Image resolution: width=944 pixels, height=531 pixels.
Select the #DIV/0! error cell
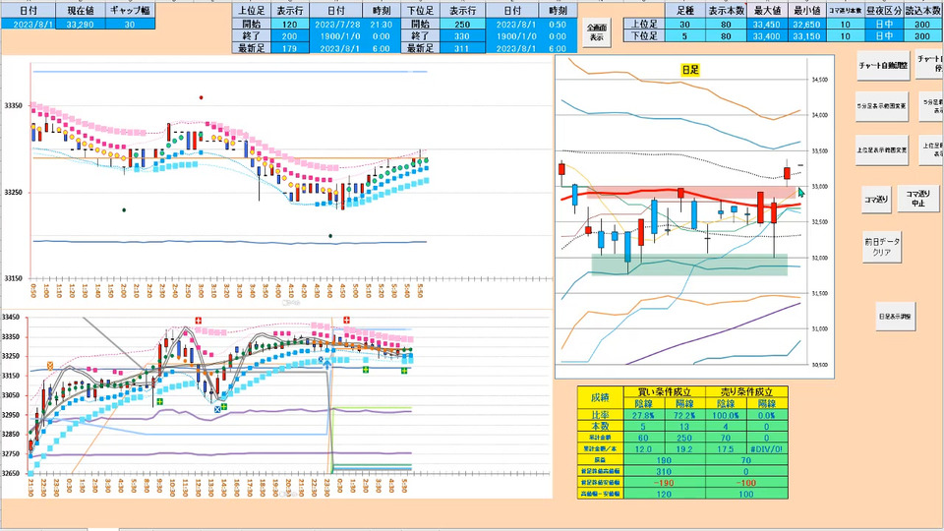point(766,449)
